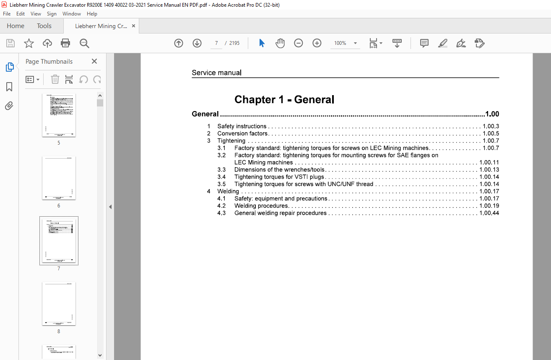Click 'Safety: equipment and precautions' entry
This screenshot has height=360, width=551.
pos(281,199)
